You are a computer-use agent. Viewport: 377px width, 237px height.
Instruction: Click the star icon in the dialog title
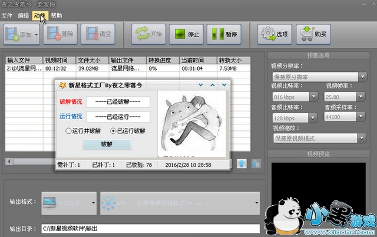[62, 85]
